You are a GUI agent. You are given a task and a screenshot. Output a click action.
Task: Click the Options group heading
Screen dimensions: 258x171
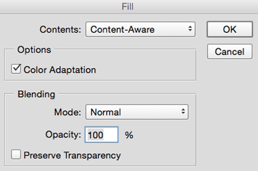pyautogui.click(x=34, y=50)
